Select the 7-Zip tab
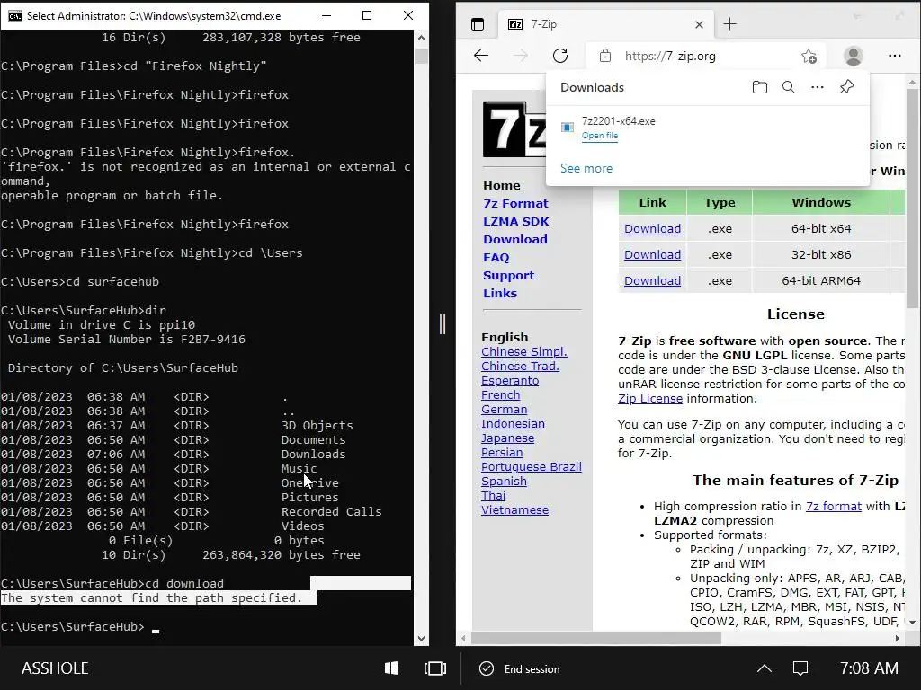The image size is (921, 690). coord(606,24)
